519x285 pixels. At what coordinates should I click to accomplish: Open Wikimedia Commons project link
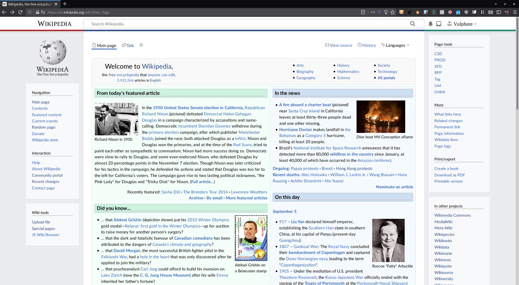coord(452,215)
